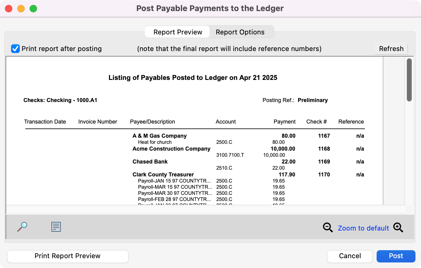Viewport: 421px width, 268px height.
Task: Click the Print Report Preview button
Action: point(67,256)
